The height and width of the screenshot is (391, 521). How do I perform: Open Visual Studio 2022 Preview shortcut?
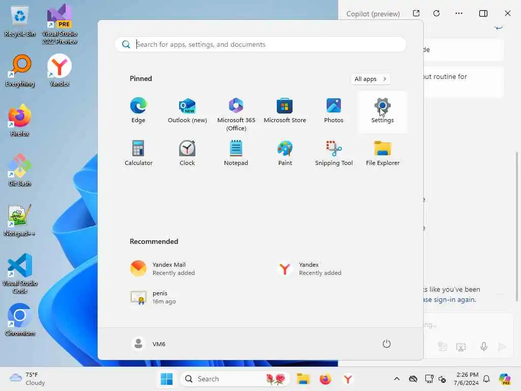(60, 24)
